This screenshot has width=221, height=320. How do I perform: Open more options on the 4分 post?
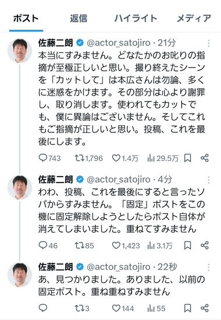click(x=209, y=180)
